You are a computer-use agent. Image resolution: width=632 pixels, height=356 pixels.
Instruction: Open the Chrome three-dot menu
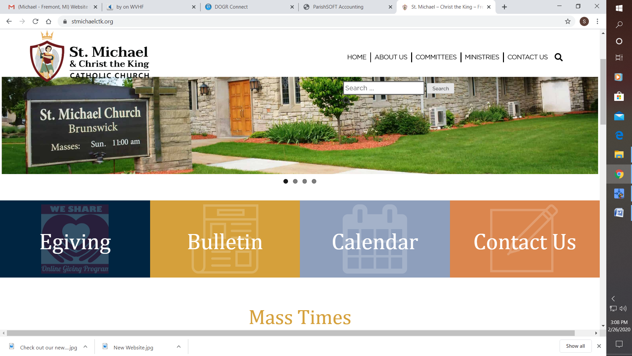coord(597,21)
